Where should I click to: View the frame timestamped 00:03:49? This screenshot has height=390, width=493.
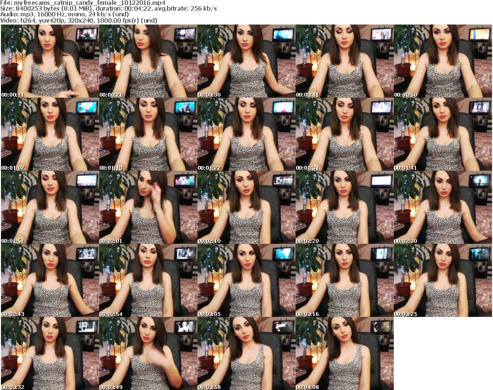point(148,353)
